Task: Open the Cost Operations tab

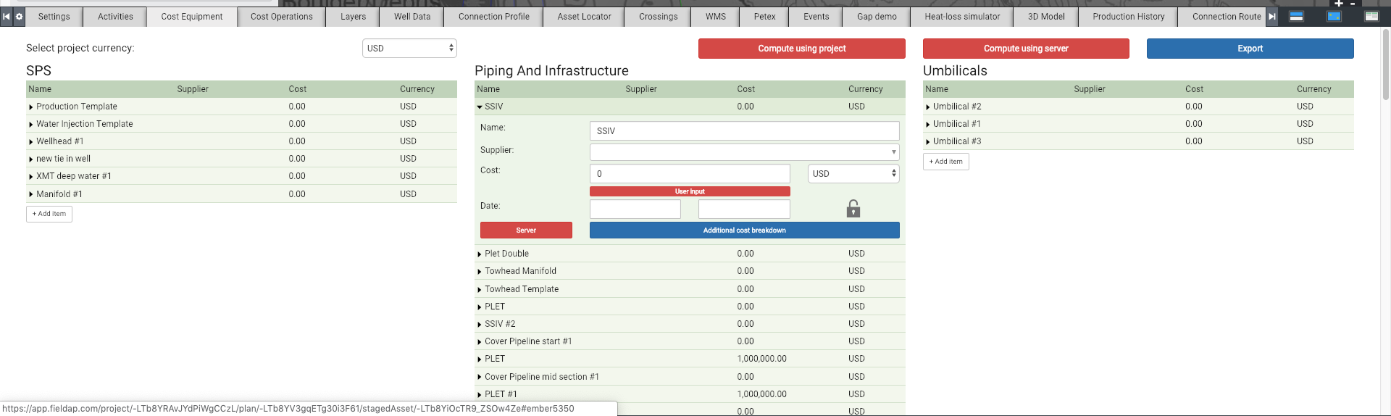Action: 281,17
